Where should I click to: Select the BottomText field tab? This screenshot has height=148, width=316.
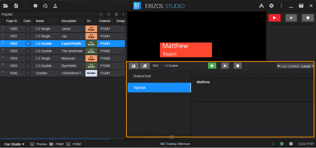(159, 76)
